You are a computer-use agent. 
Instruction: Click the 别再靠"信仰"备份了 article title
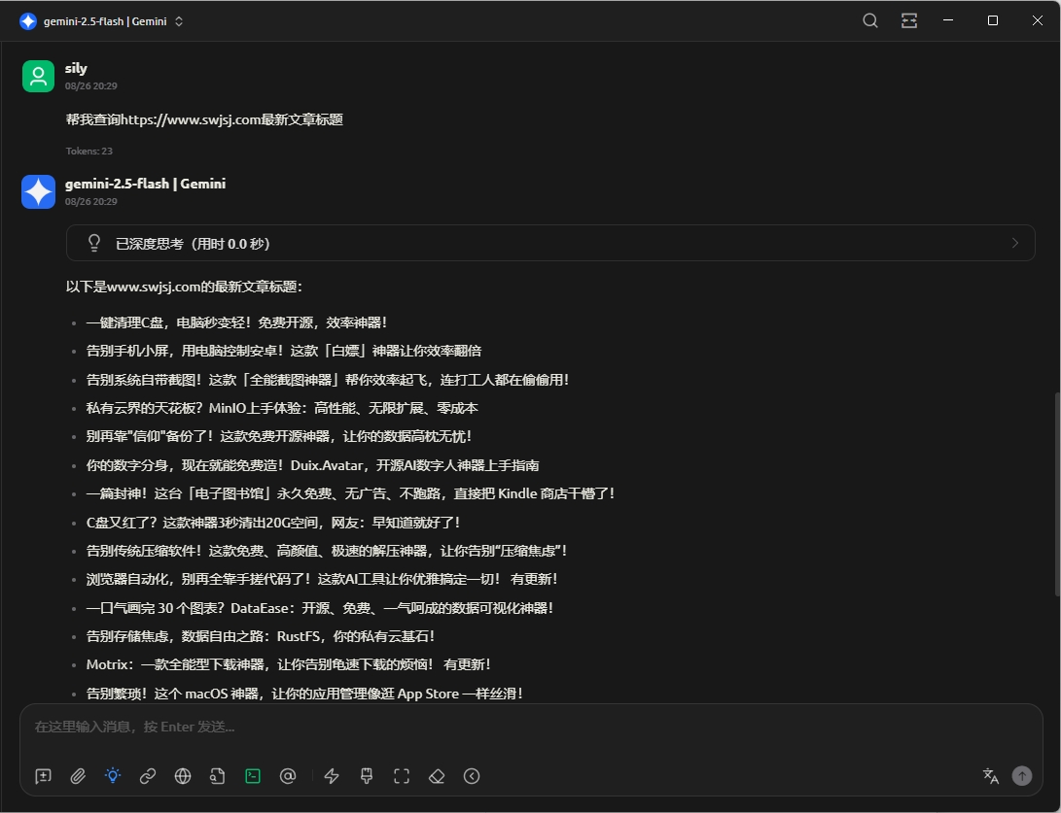279,436
